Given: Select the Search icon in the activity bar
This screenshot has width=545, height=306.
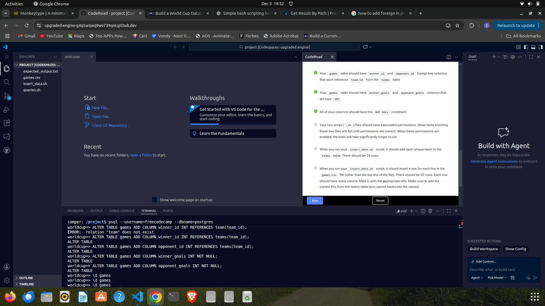Looking at the screenshot, I should tap(6, 82).
